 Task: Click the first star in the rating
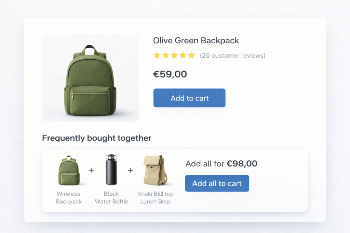[157, 55]
